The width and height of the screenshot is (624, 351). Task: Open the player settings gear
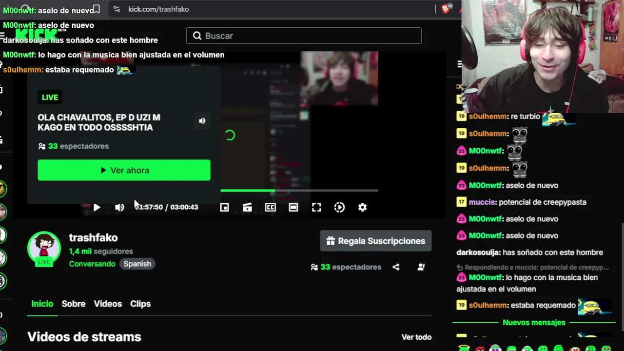tap(362, 207)
